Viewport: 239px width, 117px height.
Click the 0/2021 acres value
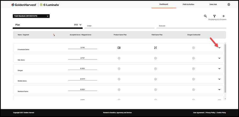(x=83, y=89)
